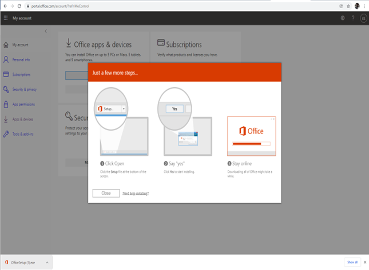Screen dimensions: 369x270
Task: Click the Office installing progress thumbnail
Action: tap(251, 136)
